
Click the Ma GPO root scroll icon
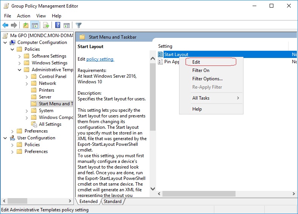point(6,36)
